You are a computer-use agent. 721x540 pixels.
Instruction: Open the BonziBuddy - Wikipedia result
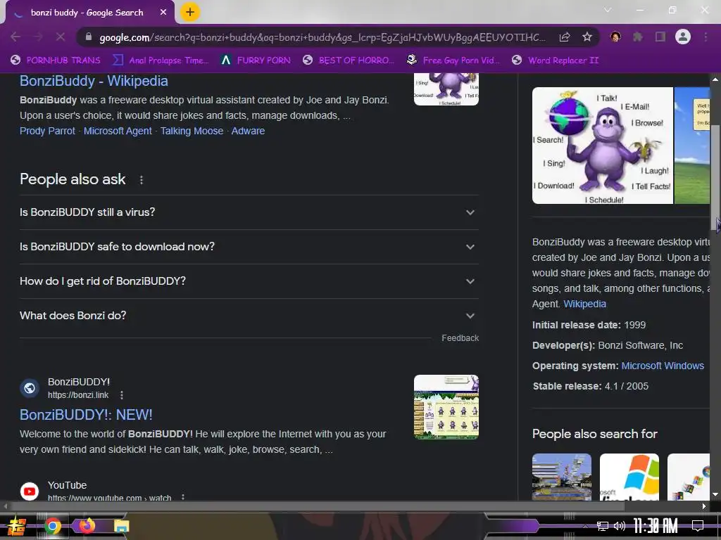tap(94, 81)
